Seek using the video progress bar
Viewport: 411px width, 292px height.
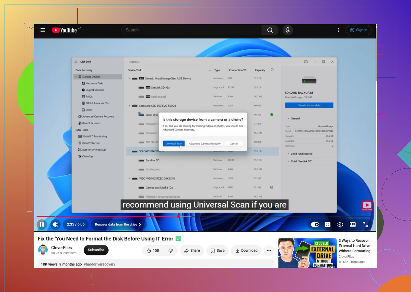pos(205,216)
